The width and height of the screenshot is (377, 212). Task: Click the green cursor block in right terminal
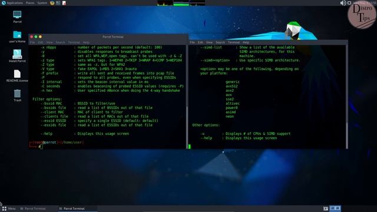(190, 147)
